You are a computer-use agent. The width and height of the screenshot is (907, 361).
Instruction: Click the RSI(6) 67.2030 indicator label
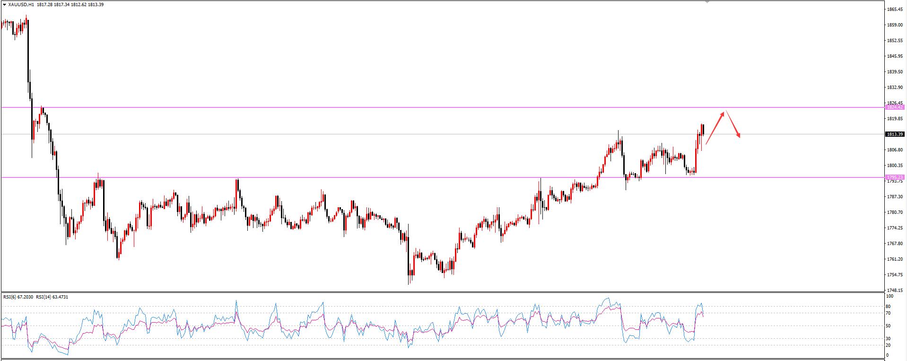coord(18,297)
